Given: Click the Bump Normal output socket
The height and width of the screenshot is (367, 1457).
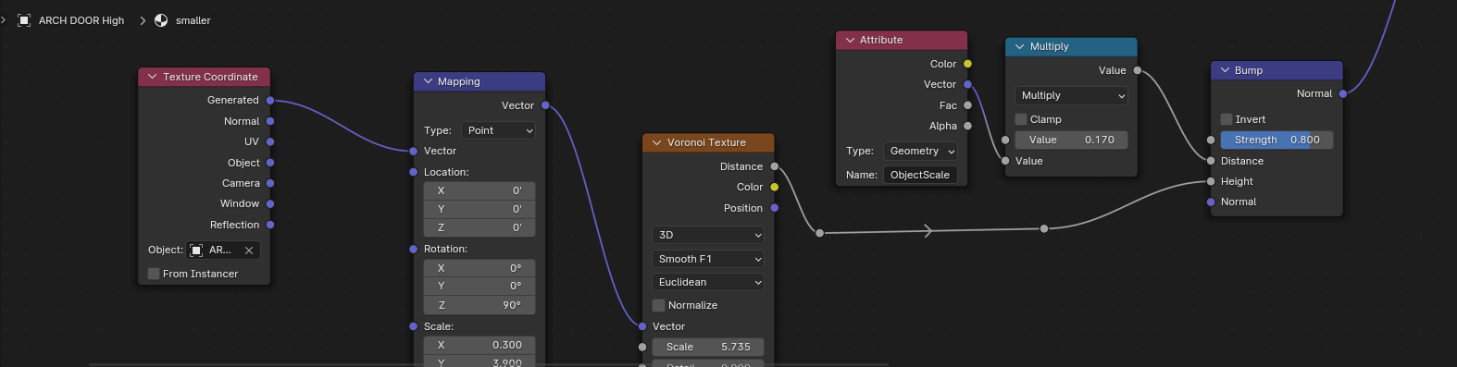Looking at the screenshot, I should click(x=1343, y=93).
